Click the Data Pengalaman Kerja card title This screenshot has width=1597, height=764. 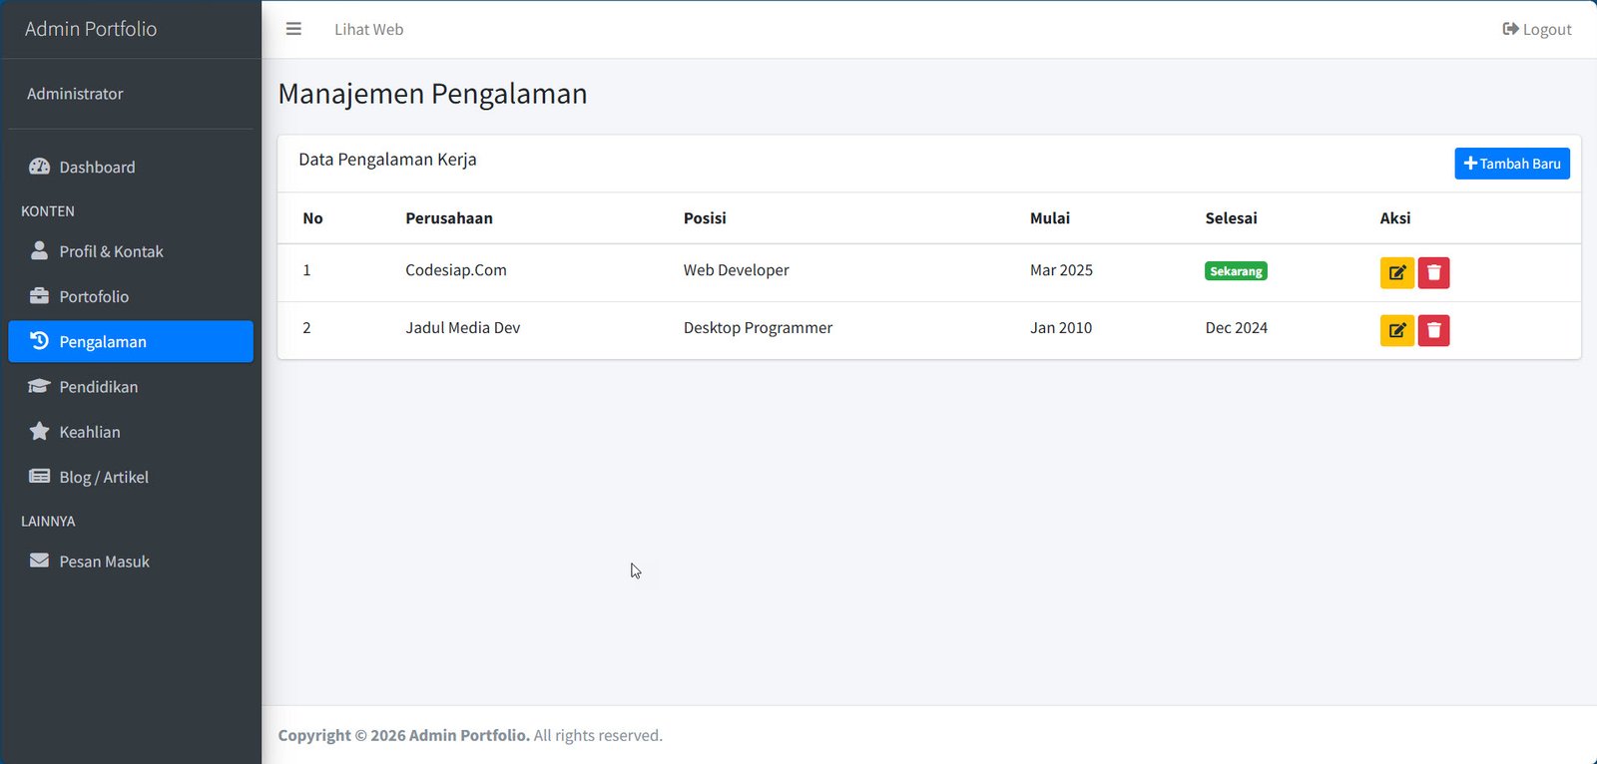pos(387,160)
